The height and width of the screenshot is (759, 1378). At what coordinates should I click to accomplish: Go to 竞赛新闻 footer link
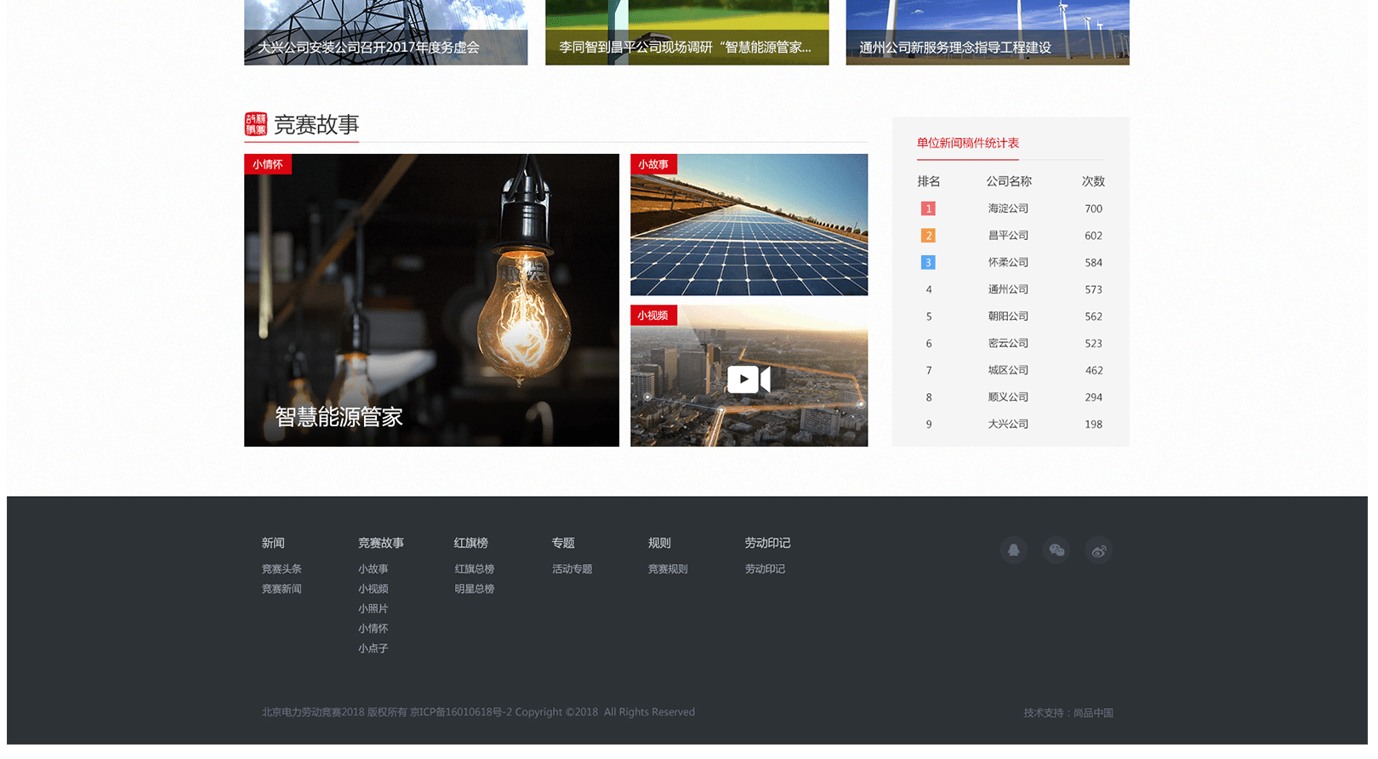pos(282,589)
